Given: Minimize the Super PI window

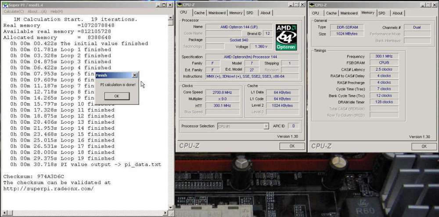Looking at the screenshot, I should 158,5.
